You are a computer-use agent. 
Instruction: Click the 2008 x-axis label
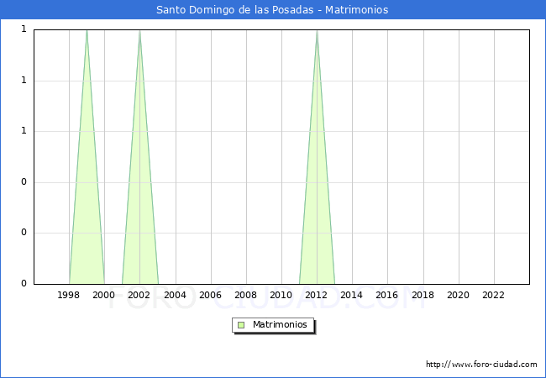coord(245,295)
